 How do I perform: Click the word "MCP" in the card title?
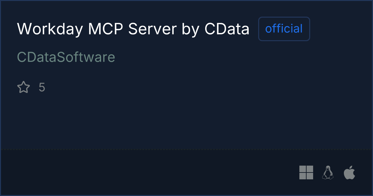click(106, 29)
